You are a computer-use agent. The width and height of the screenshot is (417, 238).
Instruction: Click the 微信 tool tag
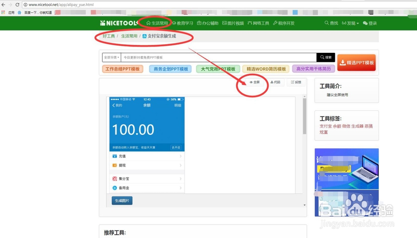coord(346,126)
